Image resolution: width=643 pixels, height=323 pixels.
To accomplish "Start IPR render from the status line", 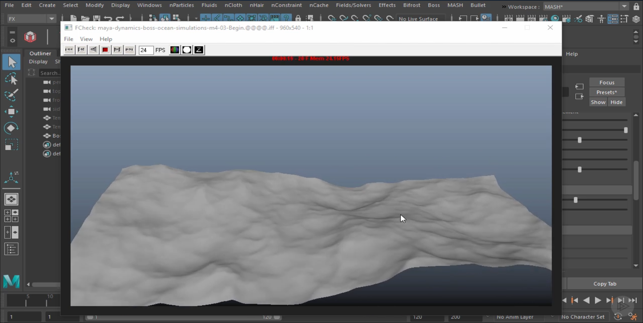I will 531,18.
